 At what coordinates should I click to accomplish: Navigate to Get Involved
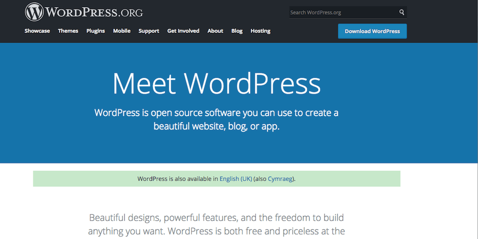tap(183, 31)
